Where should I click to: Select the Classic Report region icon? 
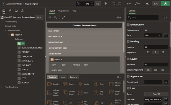click(x=111, y=84)
